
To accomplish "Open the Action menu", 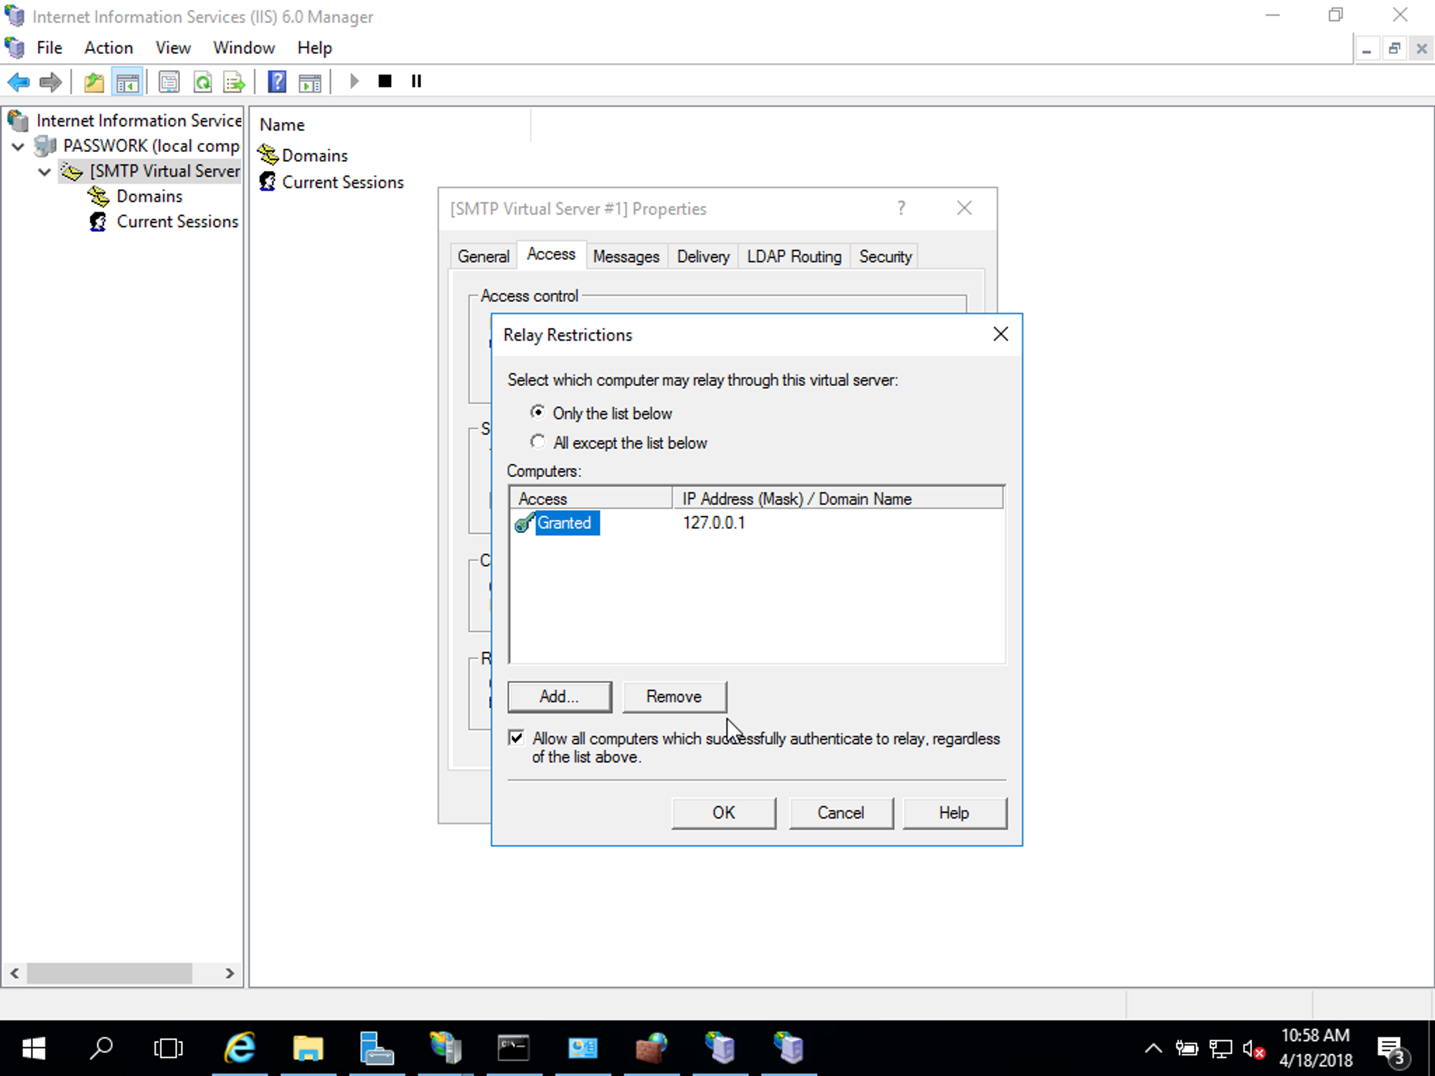I will click(108, 47).
